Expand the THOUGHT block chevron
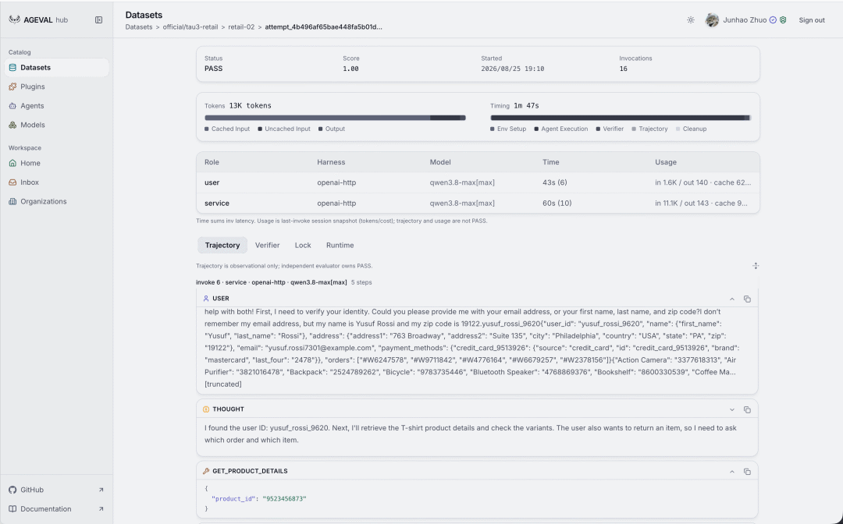 [731, 409]
